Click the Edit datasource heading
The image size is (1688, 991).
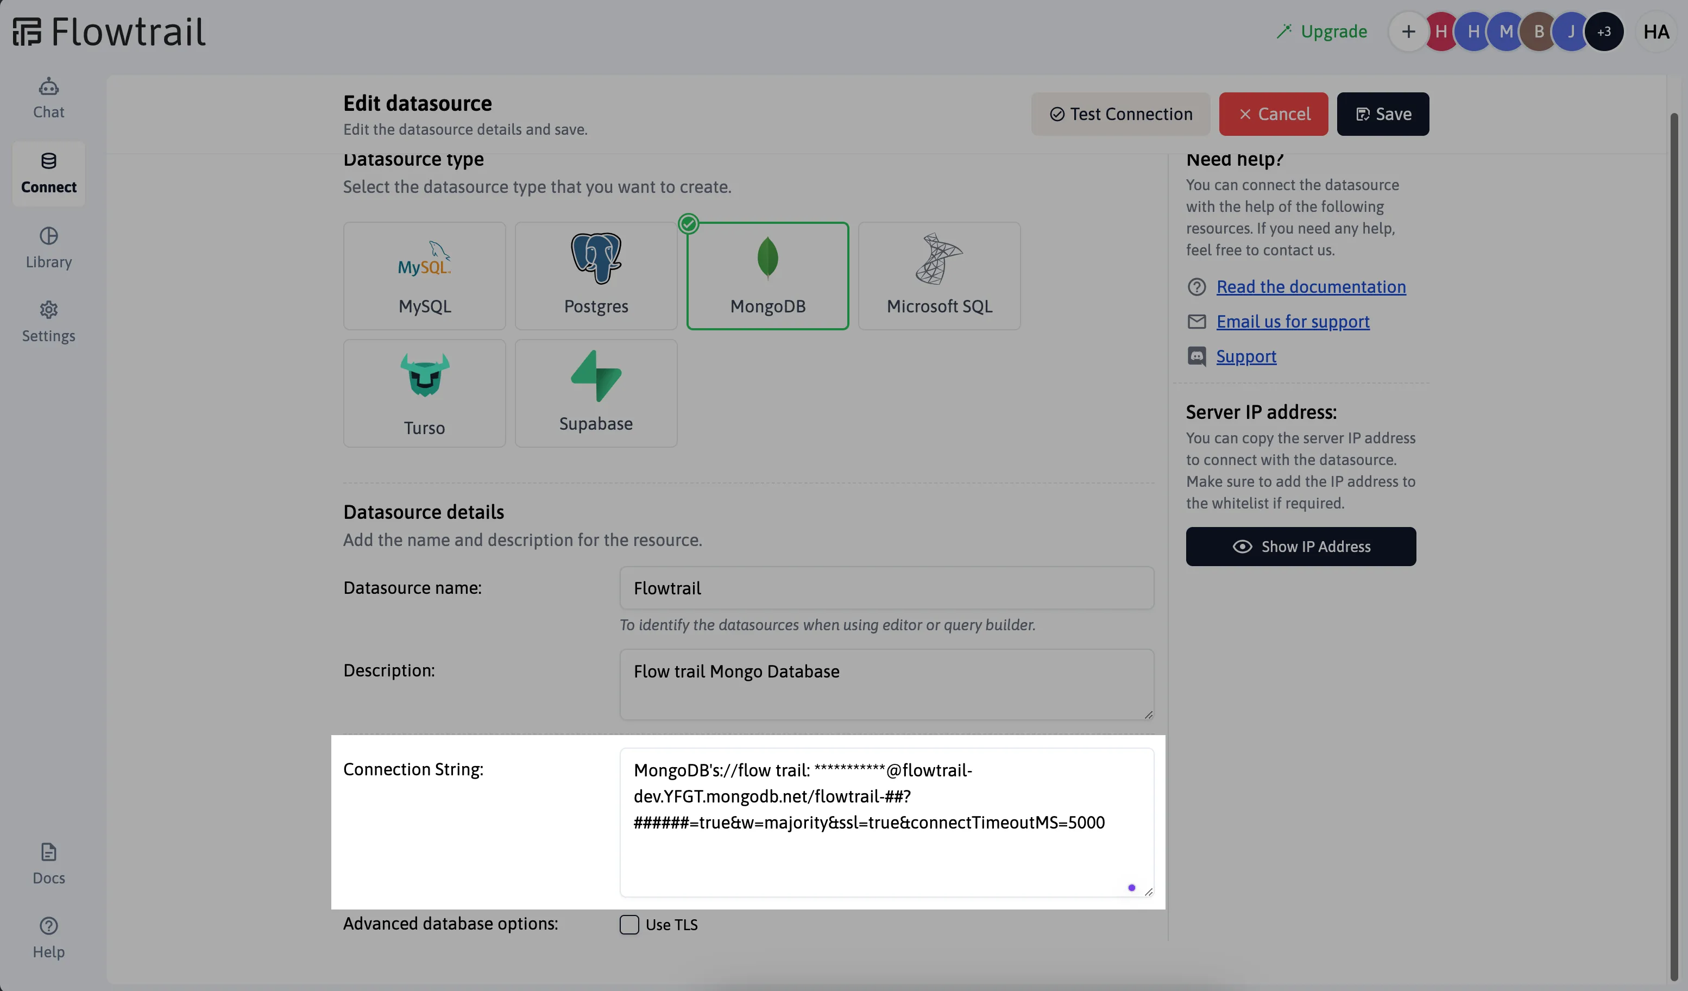pos(417,103)
